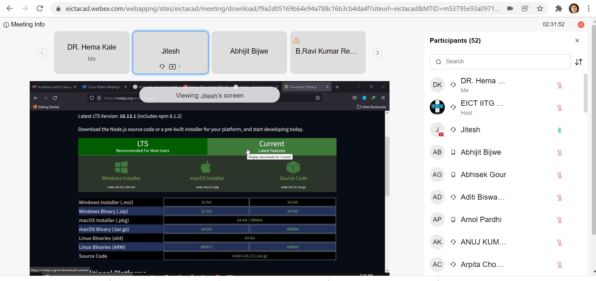Screen dimensions: 596x281
Task: Open the participants sort options
Action: click(x=579, y=62)
